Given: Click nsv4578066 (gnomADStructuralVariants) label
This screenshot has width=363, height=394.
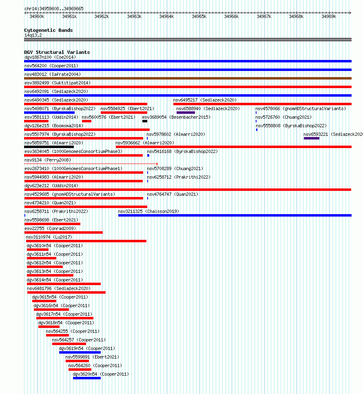Looking at the screenshot, I should tap(301, 108).
